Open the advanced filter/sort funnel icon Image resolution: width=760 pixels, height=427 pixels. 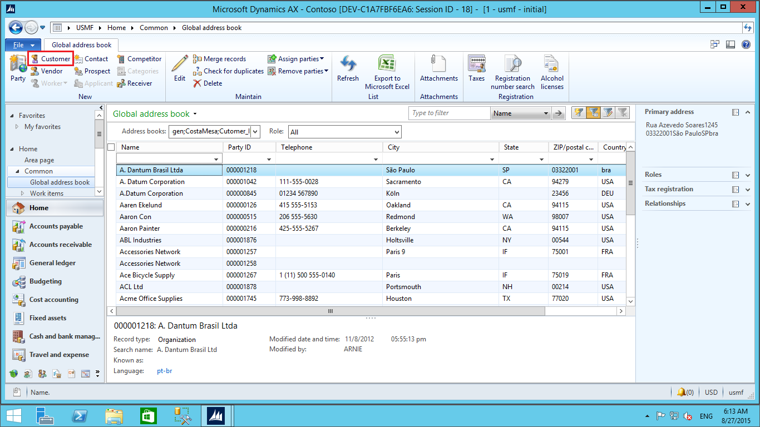(608, 113)
